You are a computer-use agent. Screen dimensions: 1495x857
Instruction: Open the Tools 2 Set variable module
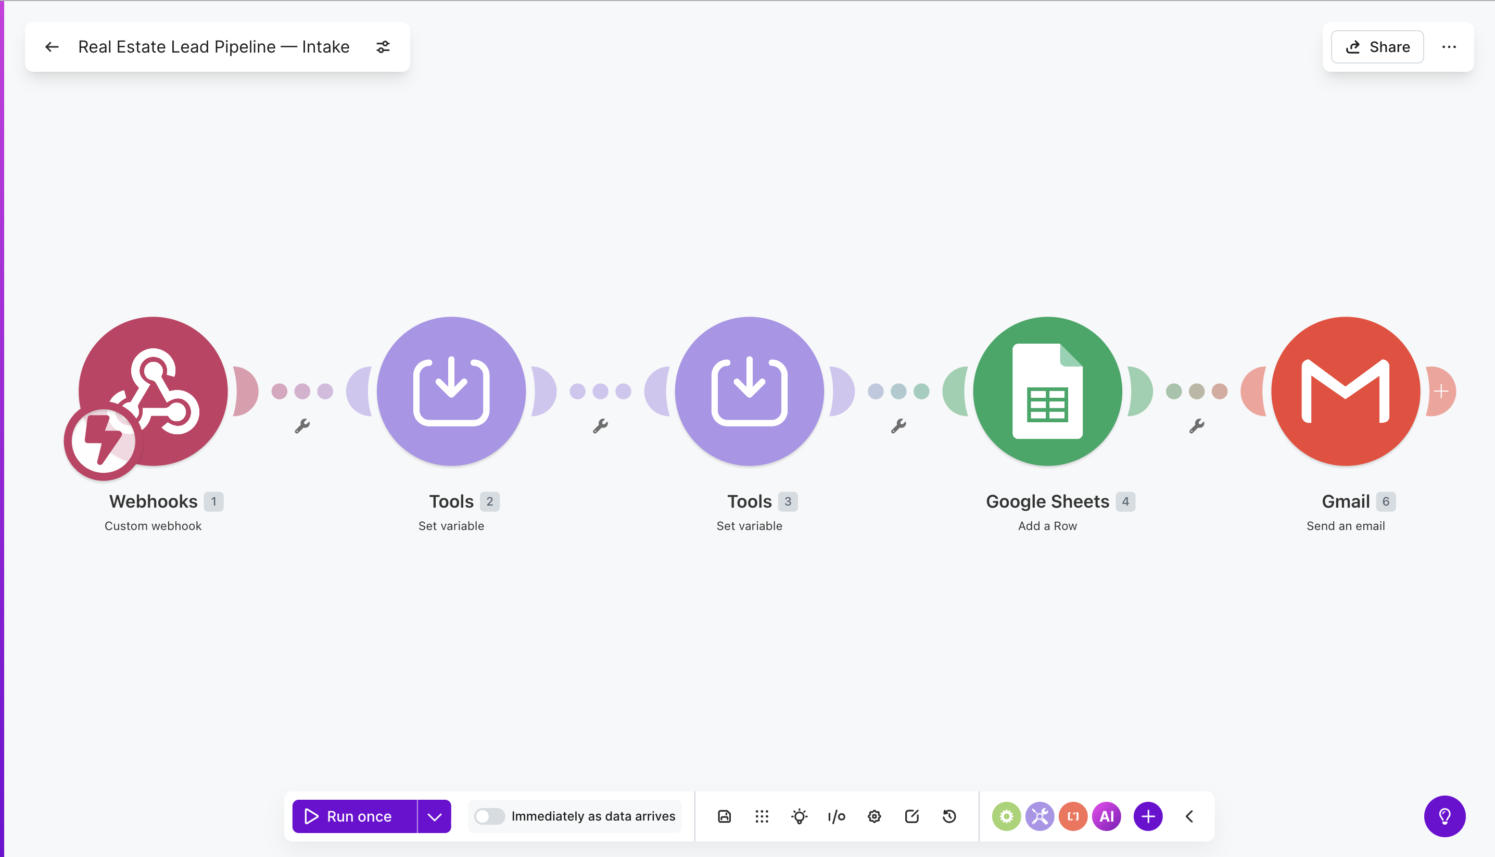[x=451, y=391]
